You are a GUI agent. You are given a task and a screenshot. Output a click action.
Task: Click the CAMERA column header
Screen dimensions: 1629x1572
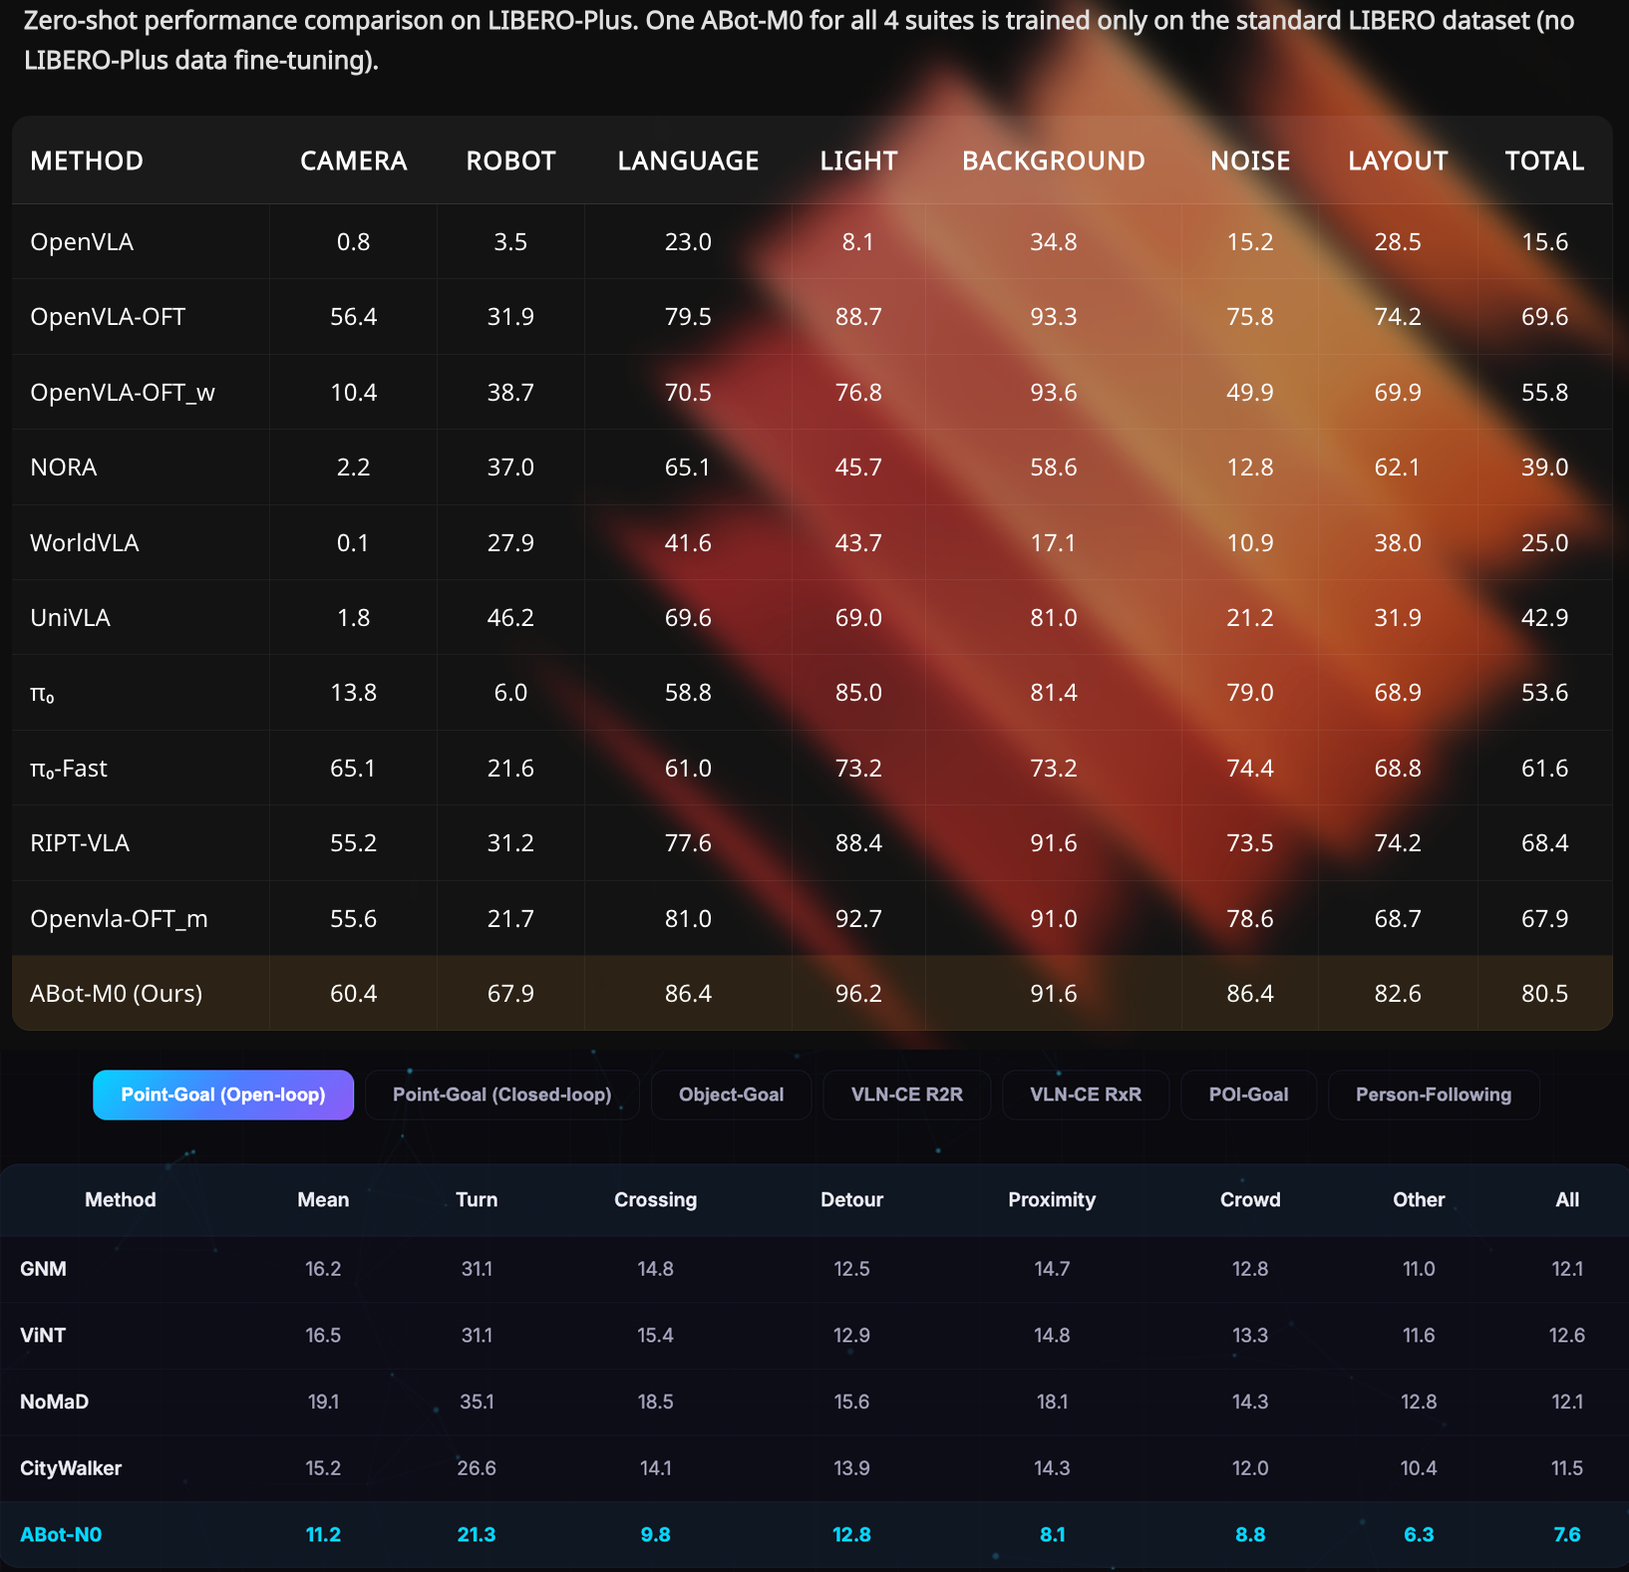click(353, 160)
